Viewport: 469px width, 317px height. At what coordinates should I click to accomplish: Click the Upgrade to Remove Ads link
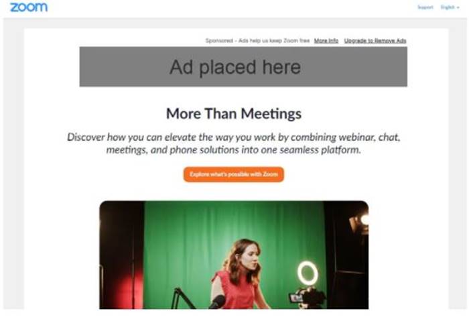[x=375, y=41]
